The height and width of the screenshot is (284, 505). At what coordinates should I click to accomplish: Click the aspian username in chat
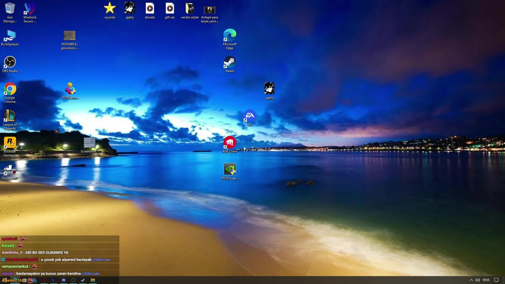(7, 274)
